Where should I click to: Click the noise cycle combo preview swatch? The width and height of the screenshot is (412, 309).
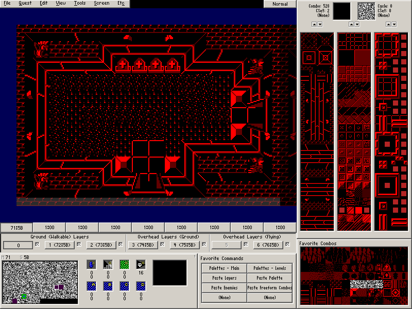click(x=367, y=11)
